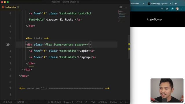
Task: Click the UTF-8 encoding indicator
Action: click(x=79, y=102)
